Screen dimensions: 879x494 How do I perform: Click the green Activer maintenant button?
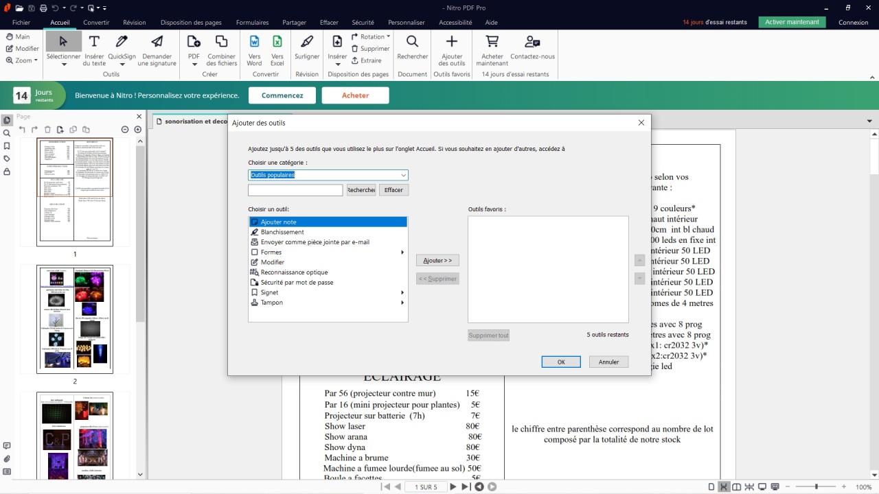pos(792,22)
